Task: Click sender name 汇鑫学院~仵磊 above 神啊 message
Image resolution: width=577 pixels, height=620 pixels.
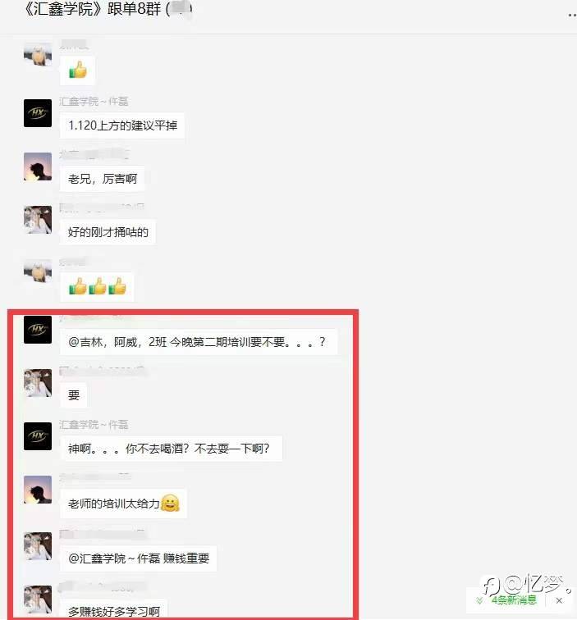Action: tap(94, 425)
